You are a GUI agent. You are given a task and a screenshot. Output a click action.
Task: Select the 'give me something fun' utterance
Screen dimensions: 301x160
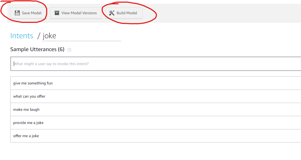pyautogui.click(x=33, y=83)
